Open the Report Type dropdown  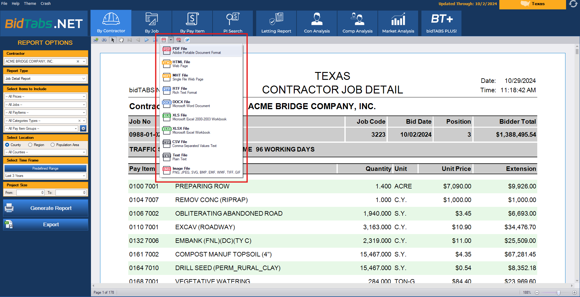(84, 79)
